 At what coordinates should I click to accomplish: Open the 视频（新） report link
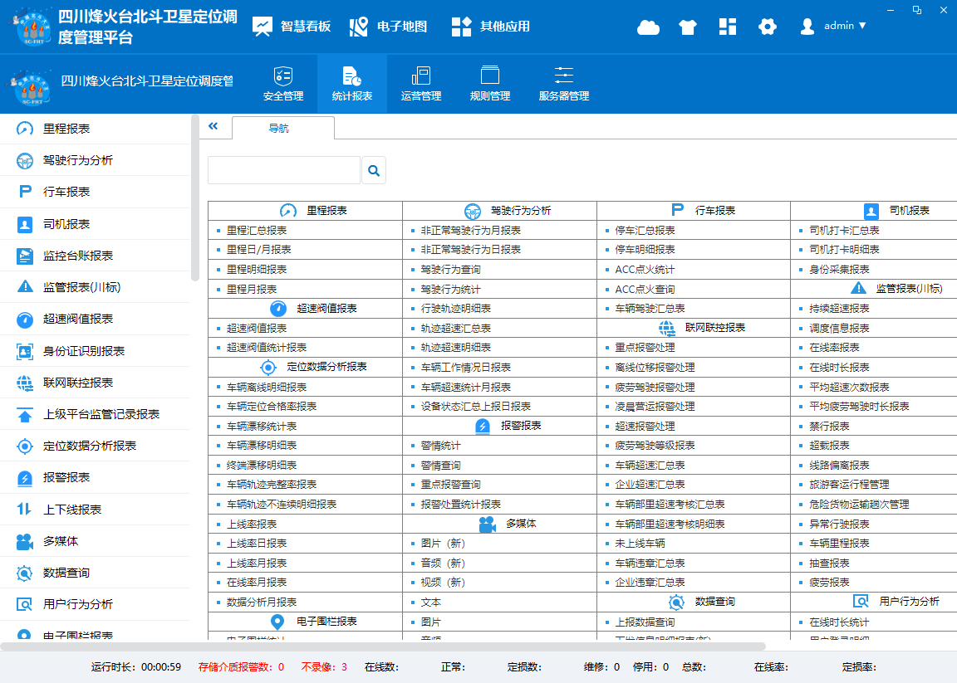(x=444, y=582)
